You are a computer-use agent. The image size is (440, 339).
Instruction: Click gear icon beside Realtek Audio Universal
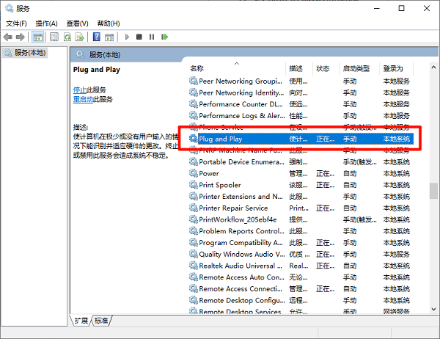(194, 266)
